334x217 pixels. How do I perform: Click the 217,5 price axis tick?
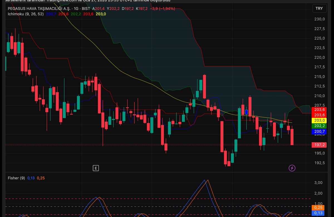pyautogui.click(x=320, y=67)
